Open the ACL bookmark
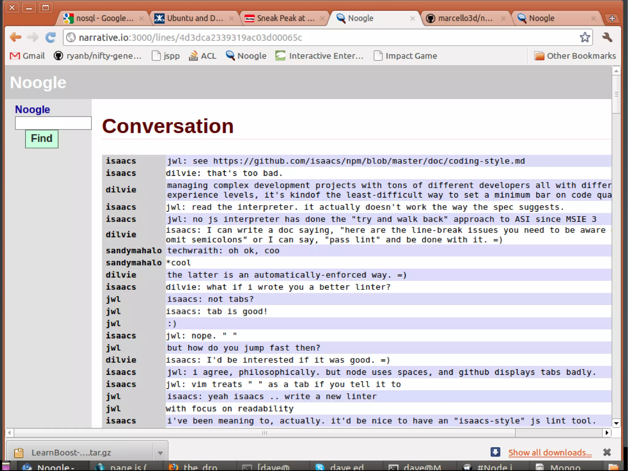The width and height of the screenshot is (628, 471). (202, 56)
